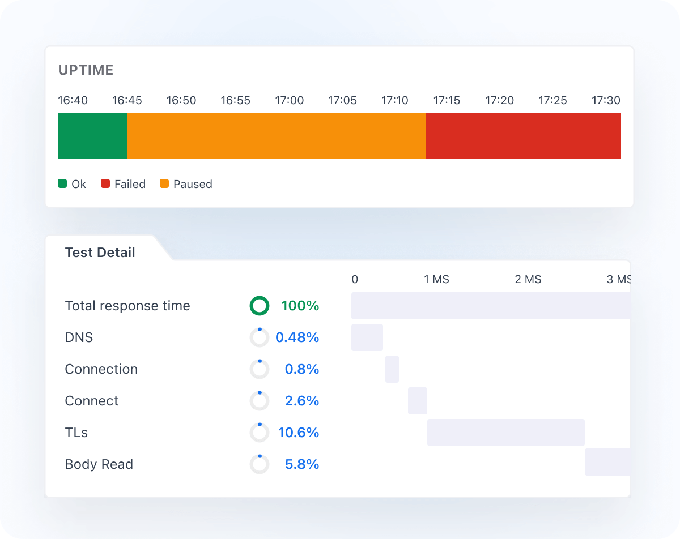Image resolution: width=680 pixels, height=539 pixels.
Task: Click the TLs timing bar
Action: [x=506, y=433]
